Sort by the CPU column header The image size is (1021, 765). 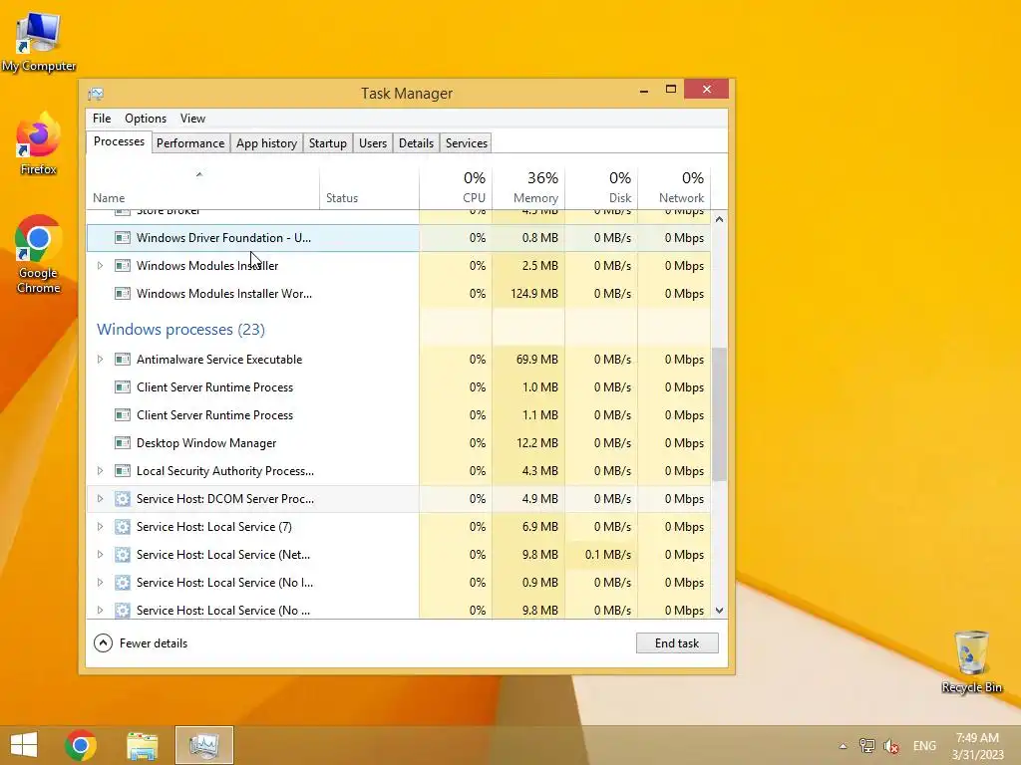pyautogui.click(x=456, y=188)
